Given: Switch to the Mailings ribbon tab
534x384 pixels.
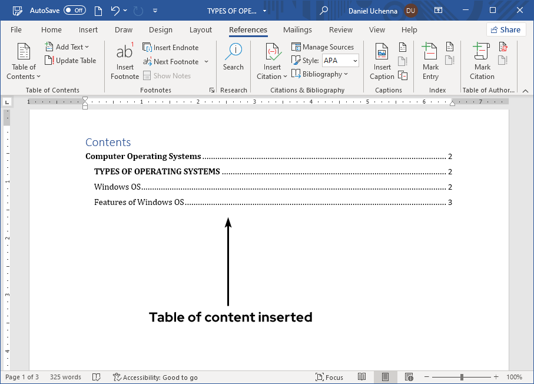Looking at the screenshot, I should pyautogui.click(x=297, y=29).
